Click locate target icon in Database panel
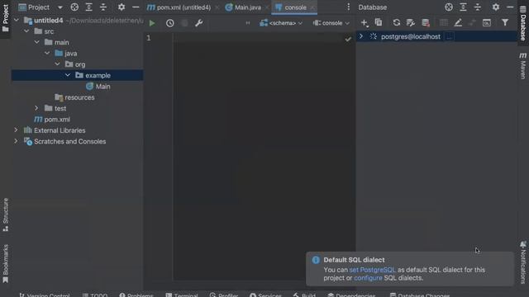This screenshot has height=297, width=529. point(449,7)
